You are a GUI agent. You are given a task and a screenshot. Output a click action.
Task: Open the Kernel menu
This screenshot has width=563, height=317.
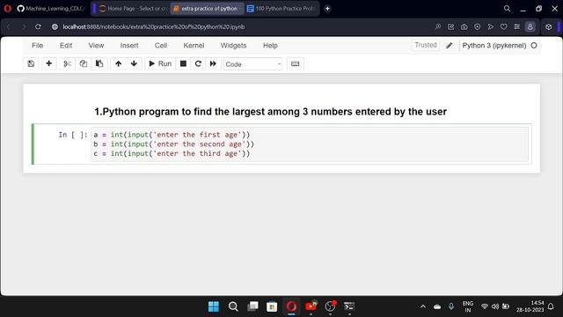tap(194, 46)
